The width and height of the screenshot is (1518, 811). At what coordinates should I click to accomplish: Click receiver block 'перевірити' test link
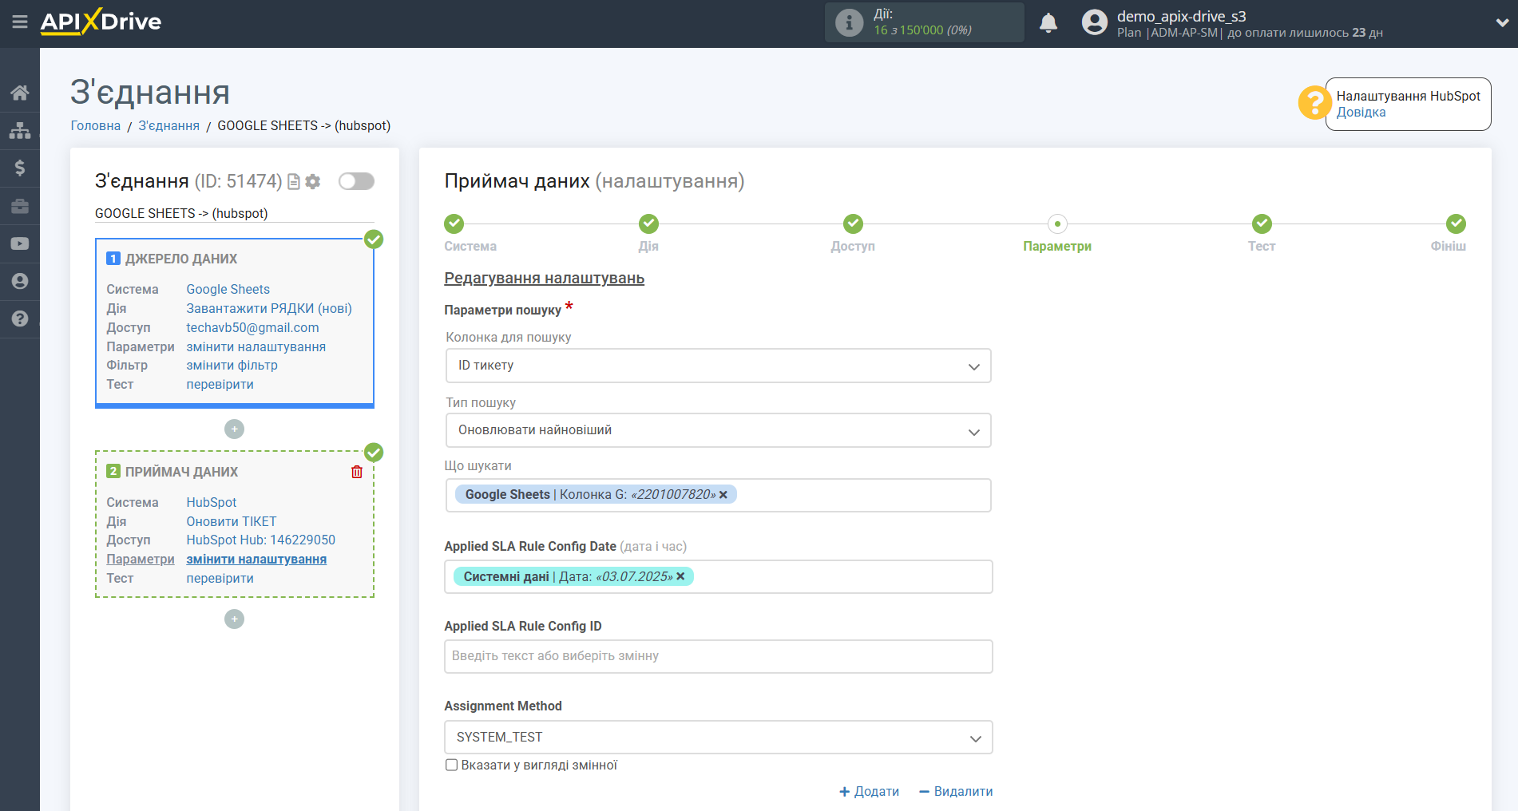[220, 579]
